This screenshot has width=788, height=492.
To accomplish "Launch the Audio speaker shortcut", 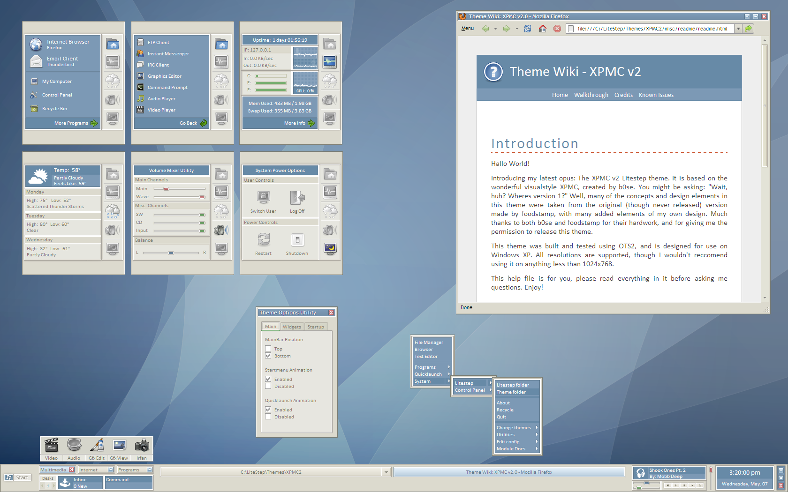I will (x=74, y=445).
